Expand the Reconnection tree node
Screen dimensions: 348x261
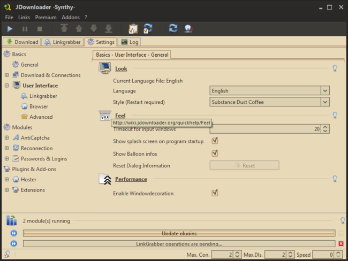tap(7, 148)
